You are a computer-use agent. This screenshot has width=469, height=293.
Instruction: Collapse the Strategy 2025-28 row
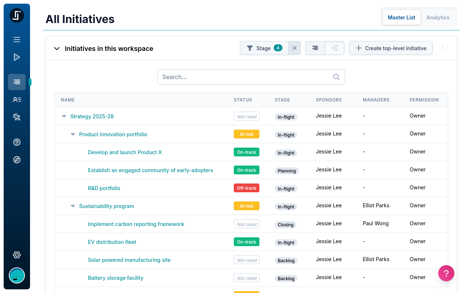(64, 116)
